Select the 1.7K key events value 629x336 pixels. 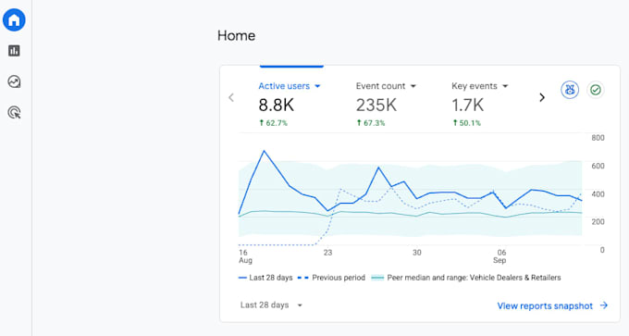click(468, 106)
